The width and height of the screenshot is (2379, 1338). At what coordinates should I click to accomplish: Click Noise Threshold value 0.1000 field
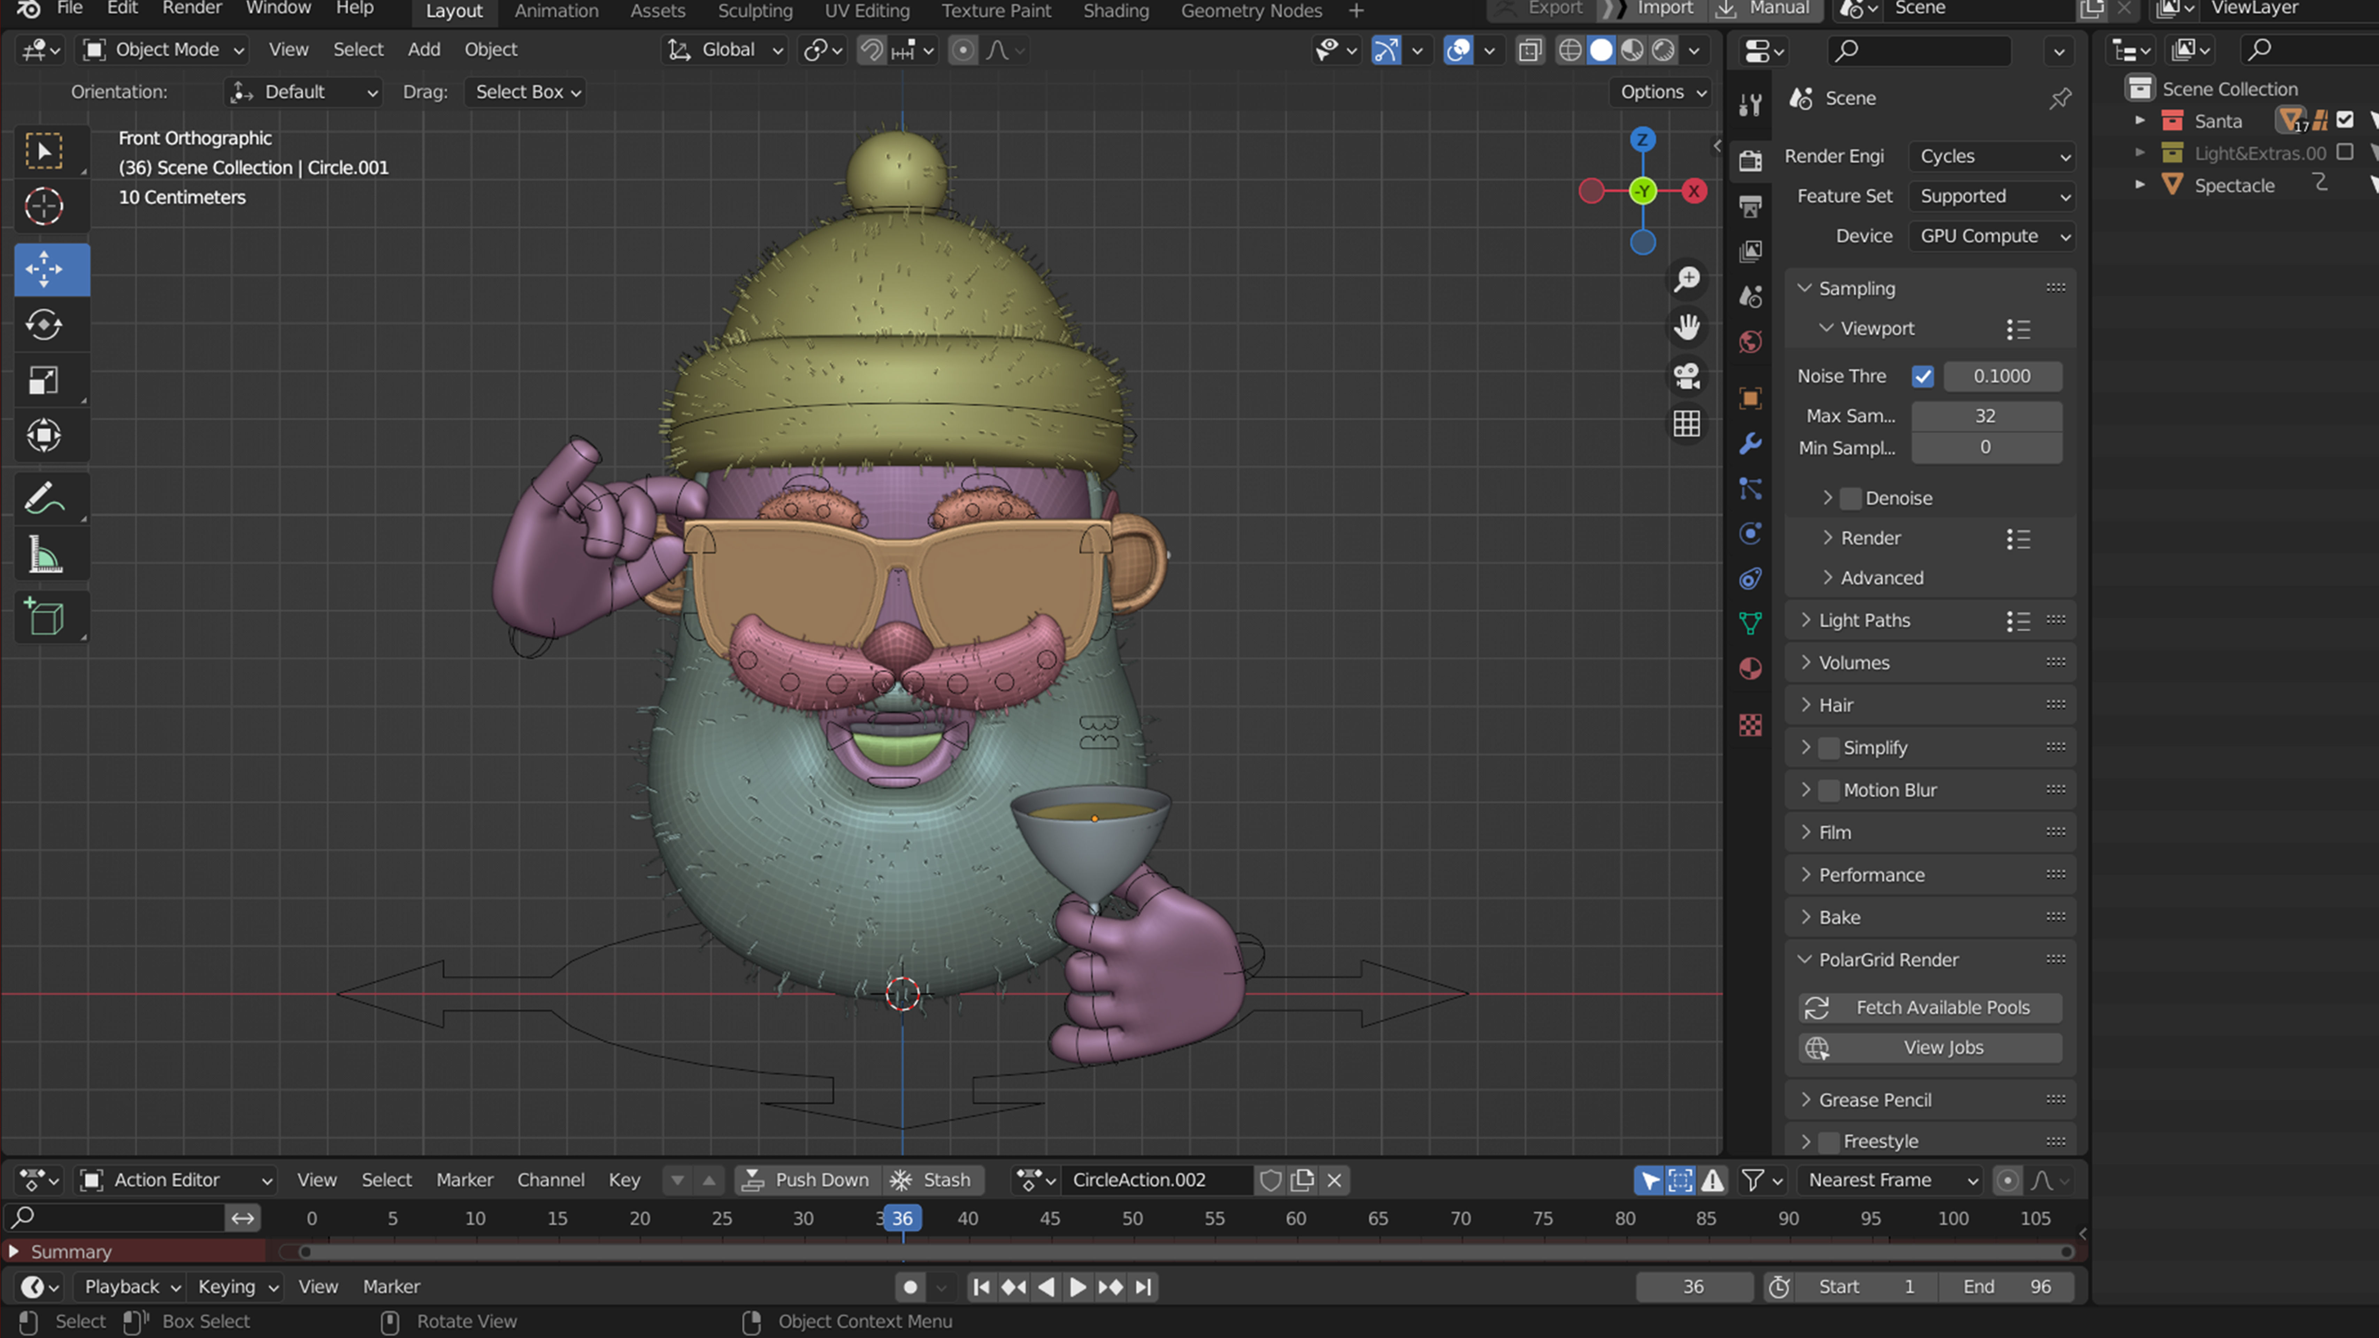(2002, 376)
